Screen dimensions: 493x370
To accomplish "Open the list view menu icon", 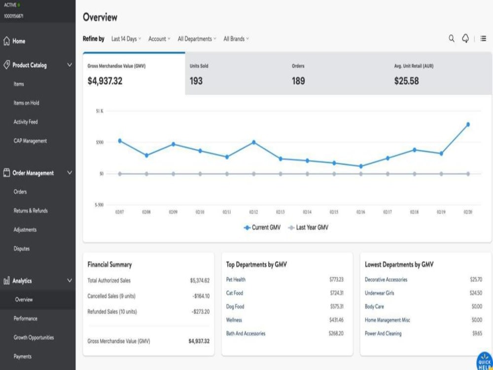I will click(x=483, y=38).
